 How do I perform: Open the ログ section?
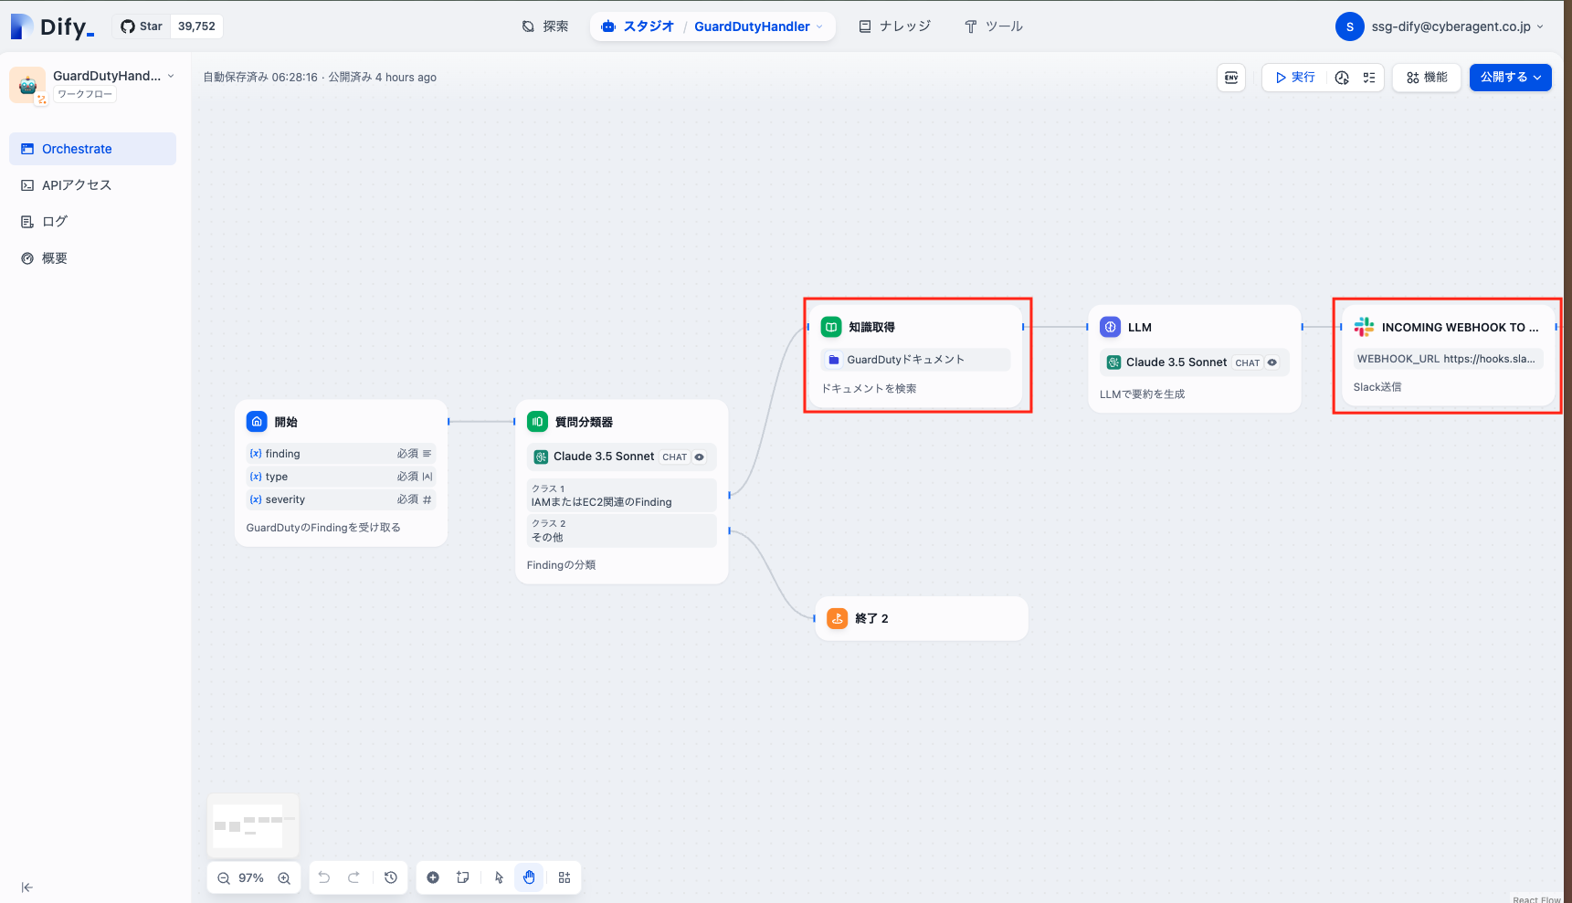(55, 221)
